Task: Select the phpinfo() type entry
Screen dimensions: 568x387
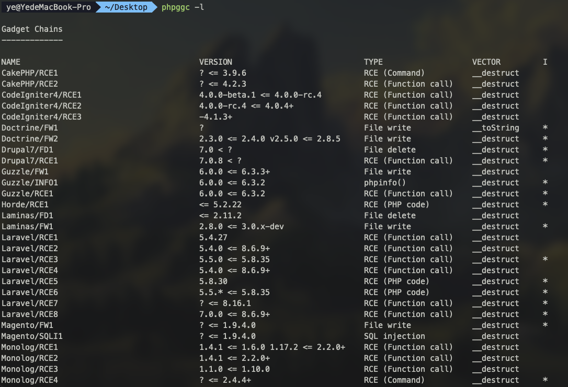Action: tap(386, 183)
